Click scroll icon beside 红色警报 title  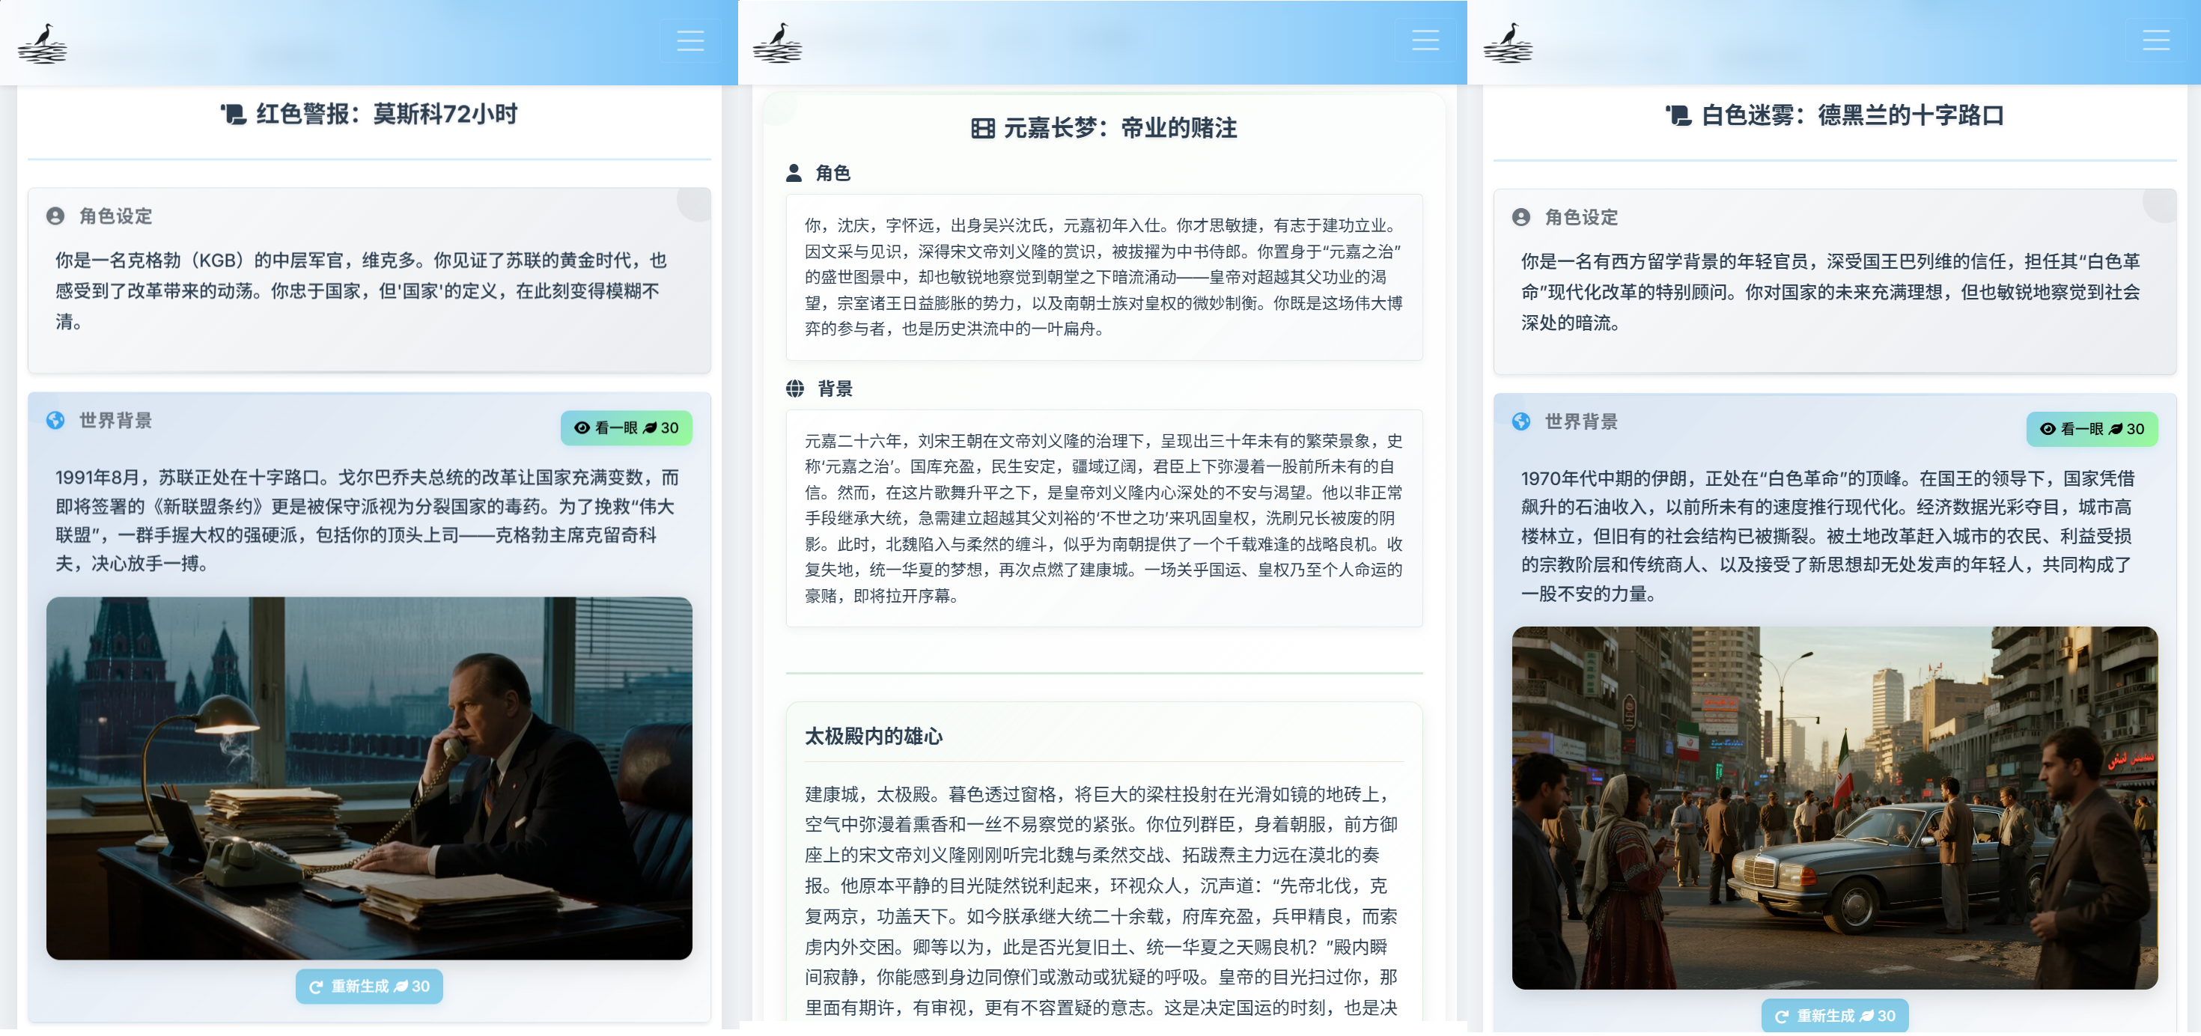pos(234,114)
